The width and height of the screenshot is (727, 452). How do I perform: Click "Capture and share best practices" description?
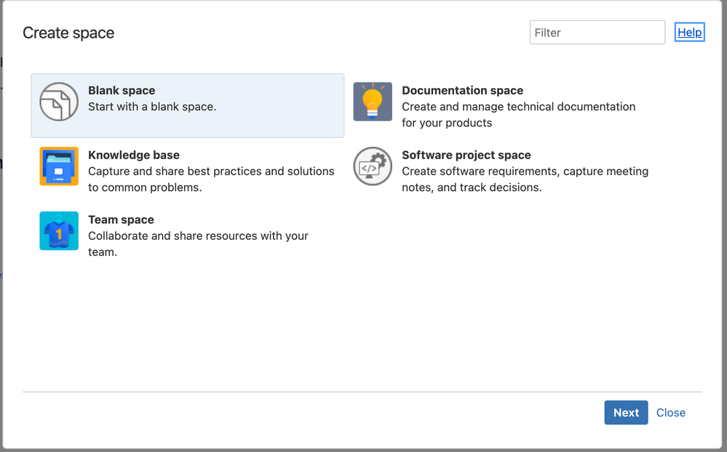[211, 179]
